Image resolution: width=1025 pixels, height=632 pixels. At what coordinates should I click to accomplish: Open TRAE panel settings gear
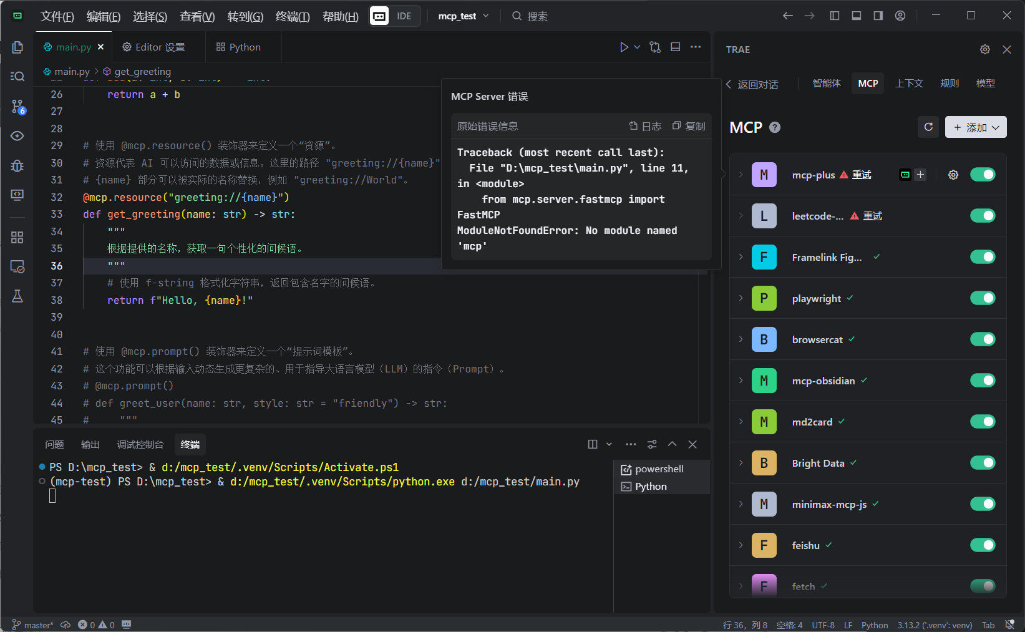pos(985,49)
